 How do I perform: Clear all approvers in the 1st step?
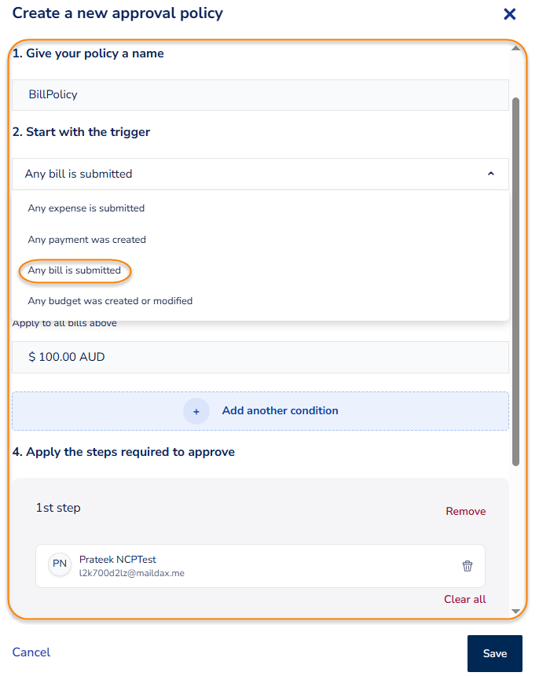click(465, 599)
